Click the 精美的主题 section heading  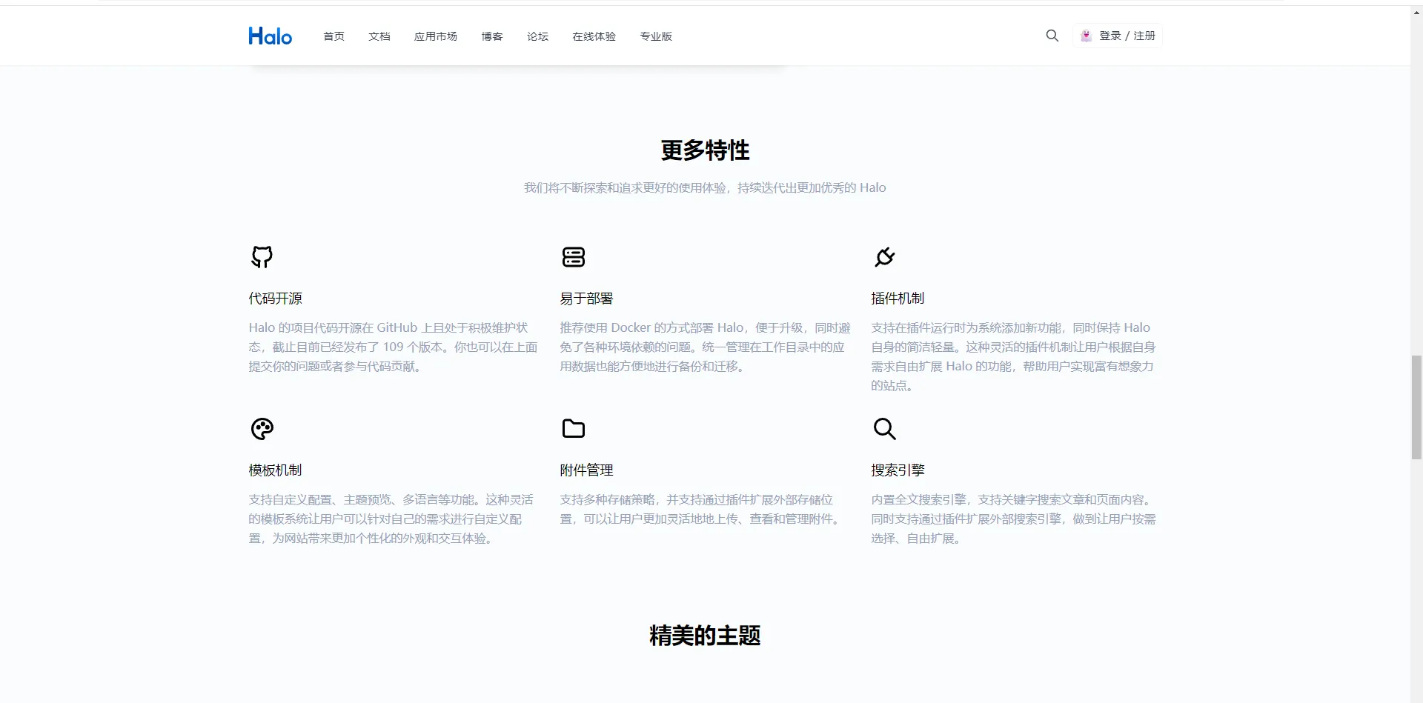[x=706, y=636]
